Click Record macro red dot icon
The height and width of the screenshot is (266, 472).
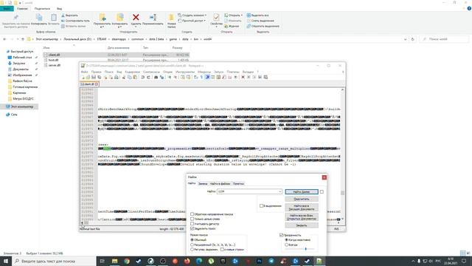(x=243, y=77)
